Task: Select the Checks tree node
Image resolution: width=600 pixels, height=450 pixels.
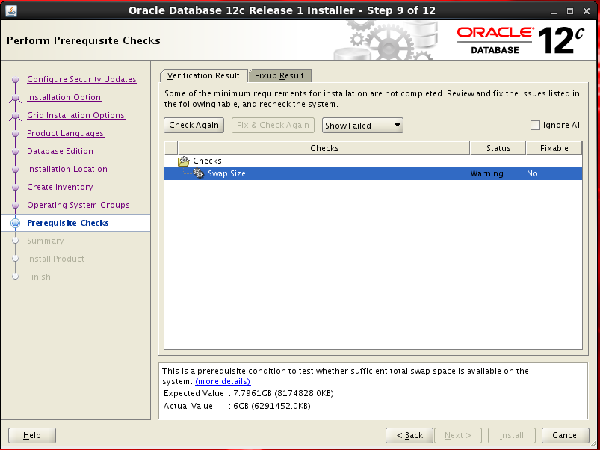Action: 207,161
